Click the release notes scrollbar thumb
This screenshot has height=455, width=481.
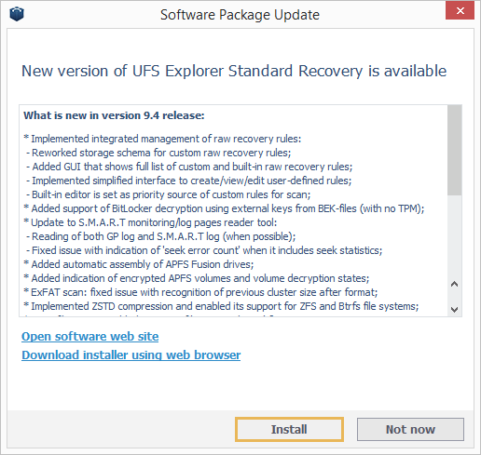pos(455,150)
